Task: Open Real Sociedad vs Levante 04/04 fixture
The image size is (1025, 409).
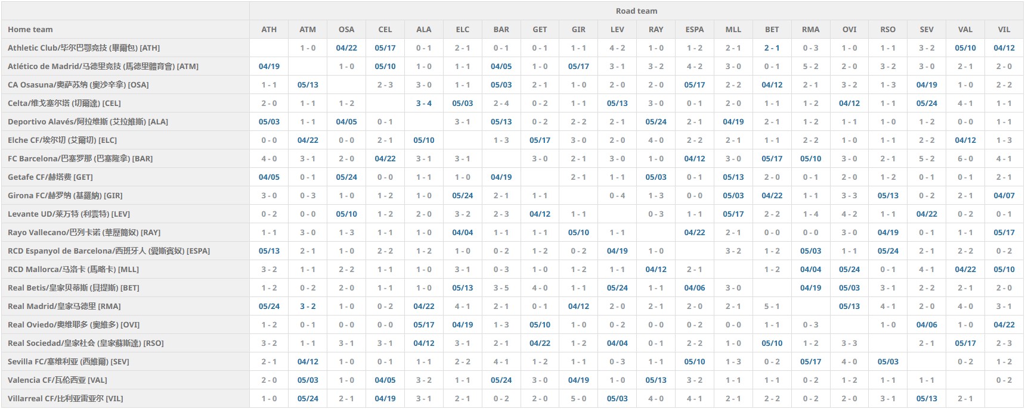Action: tap(617, 343)
